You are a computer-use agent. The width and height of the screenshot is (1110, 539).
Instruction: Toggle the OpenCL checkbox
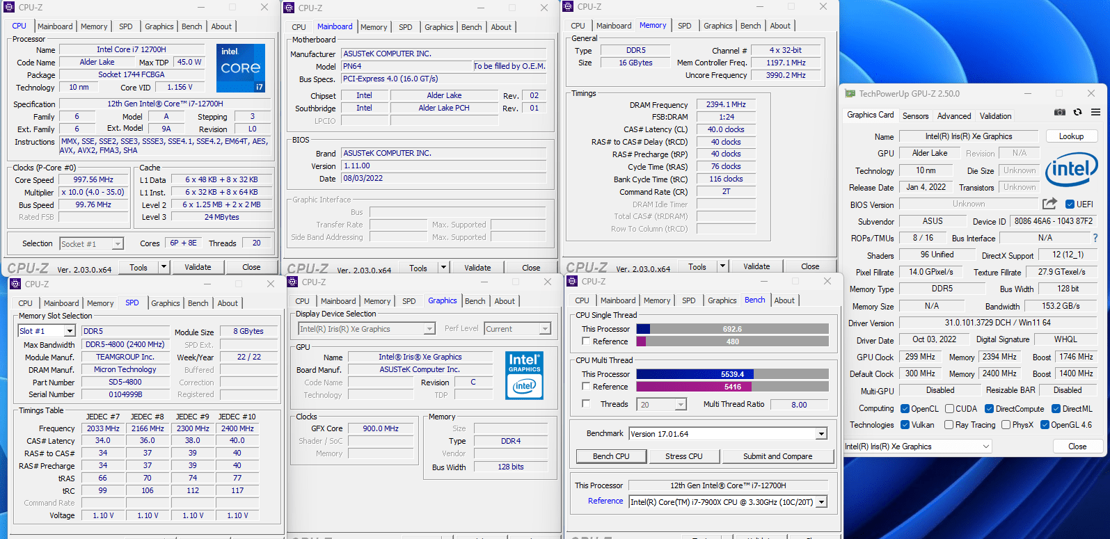905,409
